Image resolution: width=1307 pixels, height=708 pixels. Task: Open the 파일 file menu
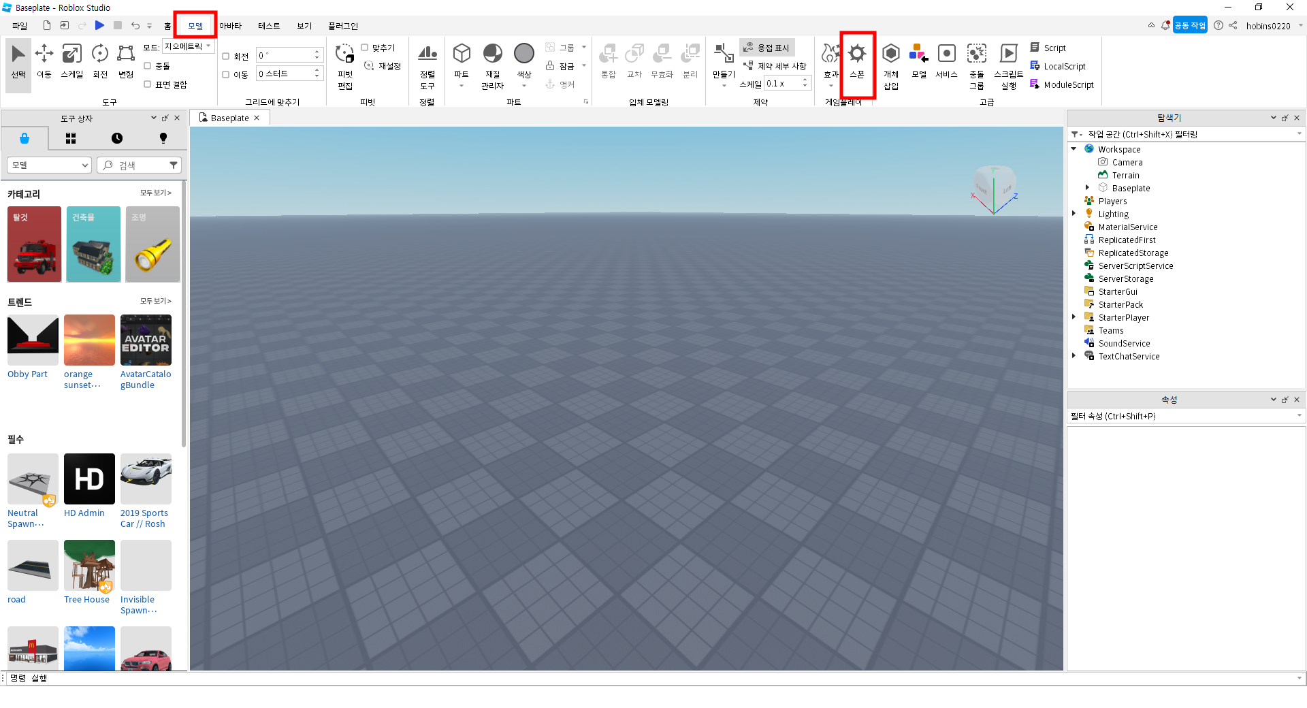click(x=20, y=26)
